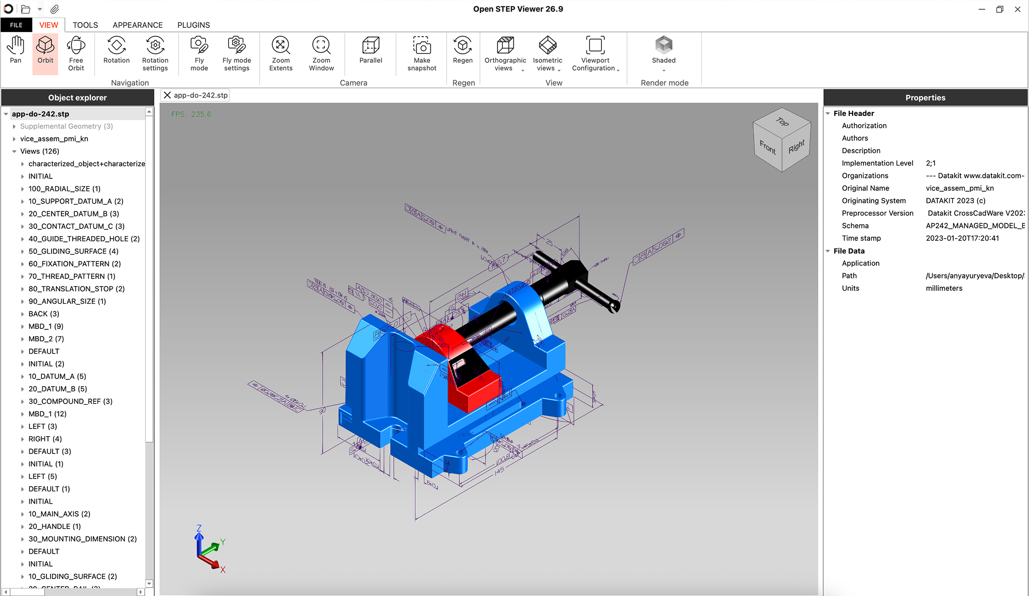
Task: Open the FILE menu button
Action: 16,25
